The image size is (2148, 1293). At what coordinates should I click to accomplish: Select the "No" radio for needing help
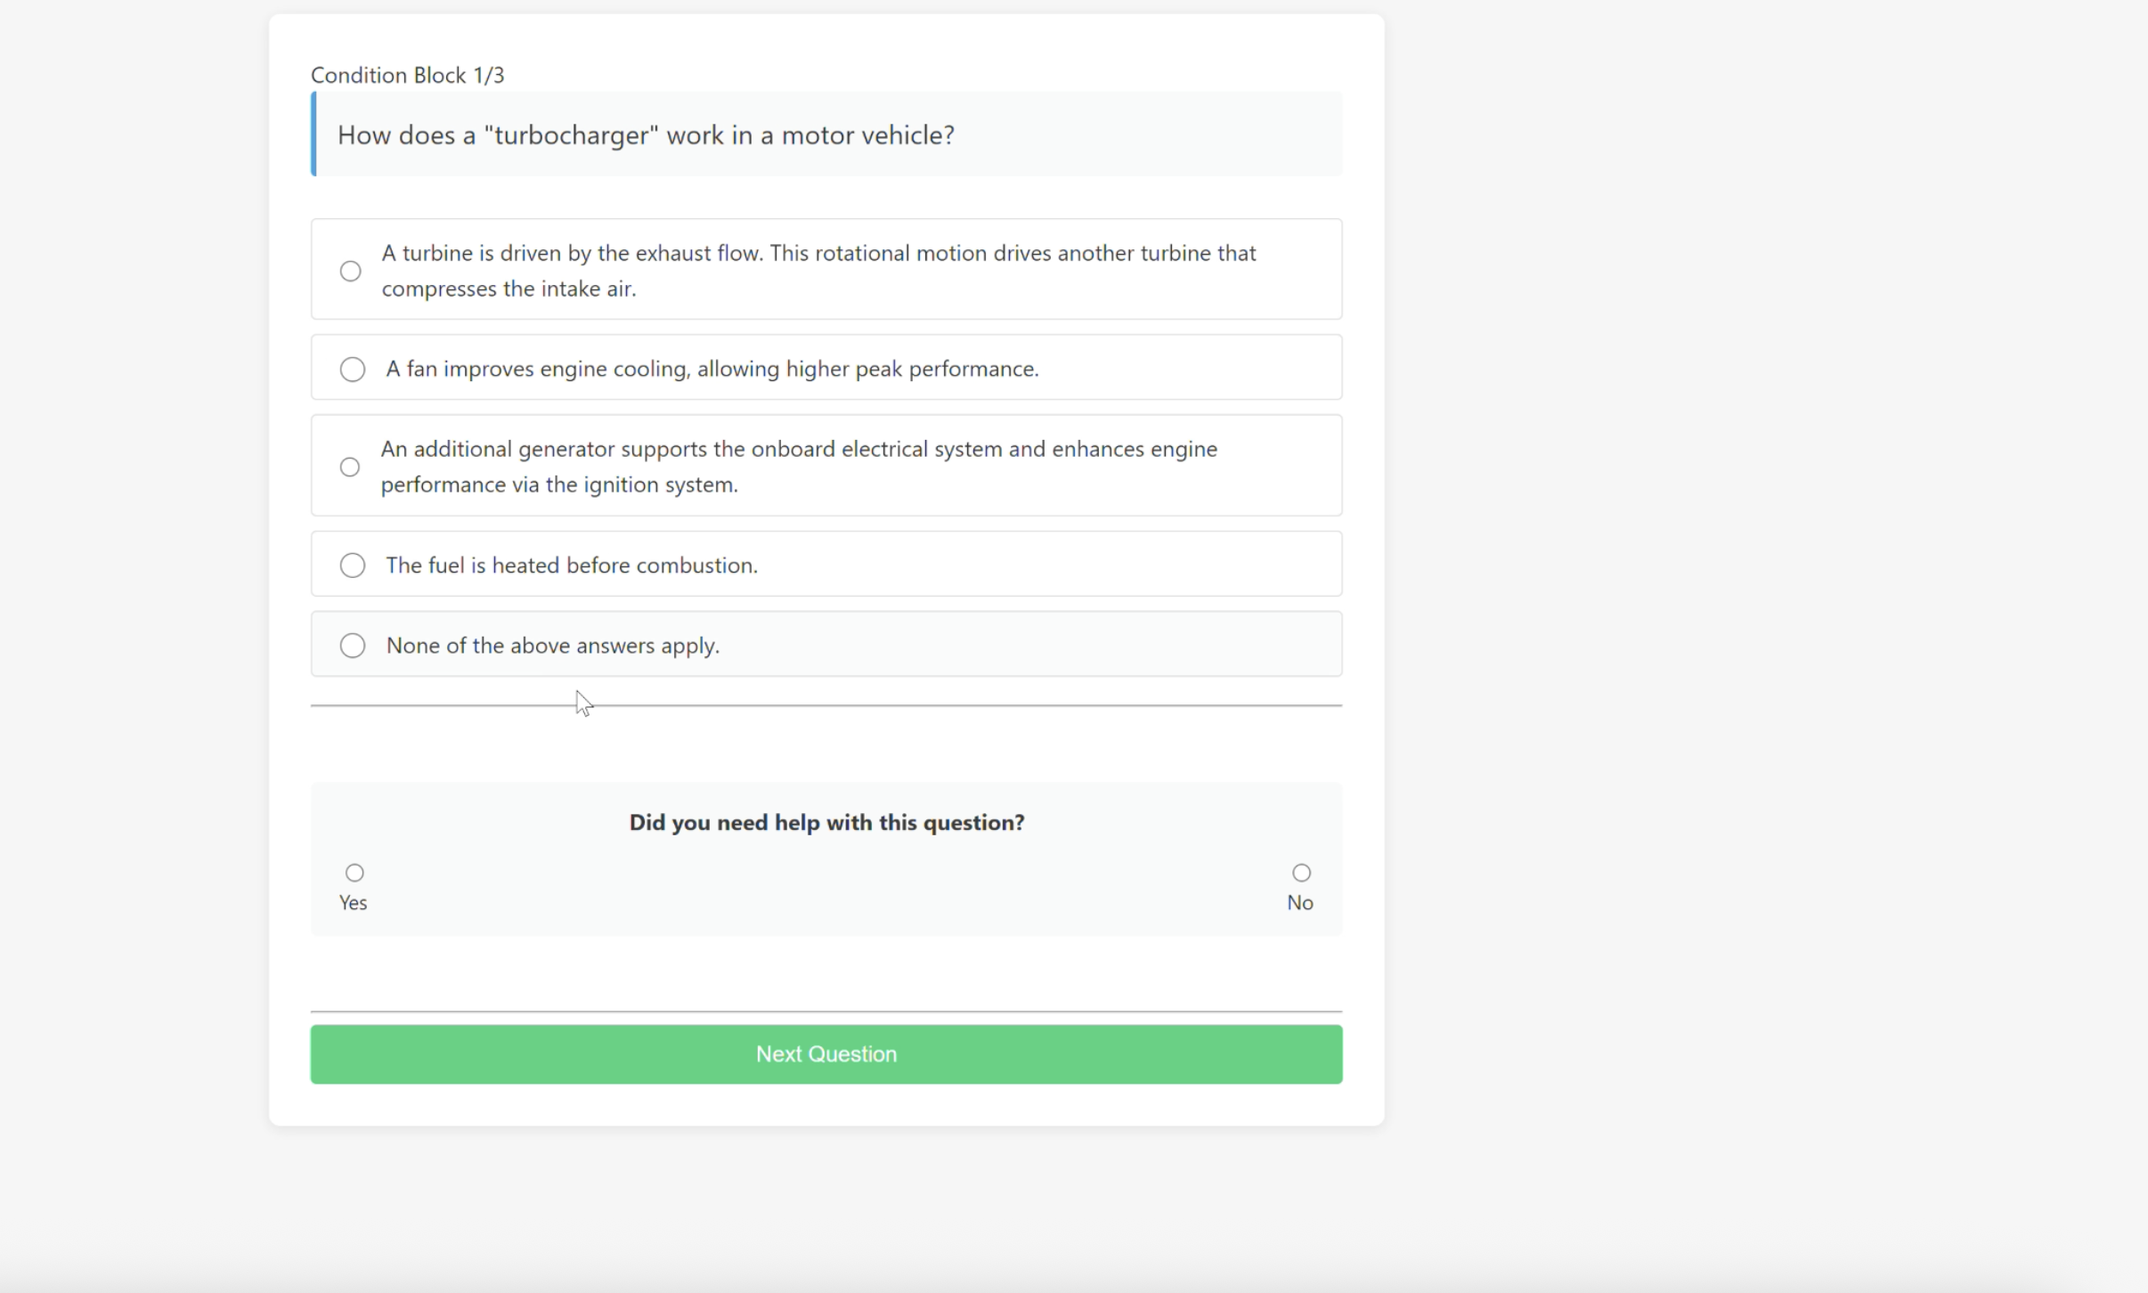1301,873
